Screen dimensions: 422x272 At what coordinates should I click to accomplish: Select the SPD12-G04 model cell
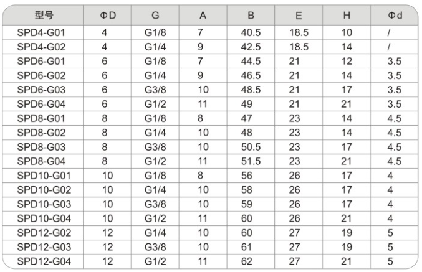[x=44, y=261]
